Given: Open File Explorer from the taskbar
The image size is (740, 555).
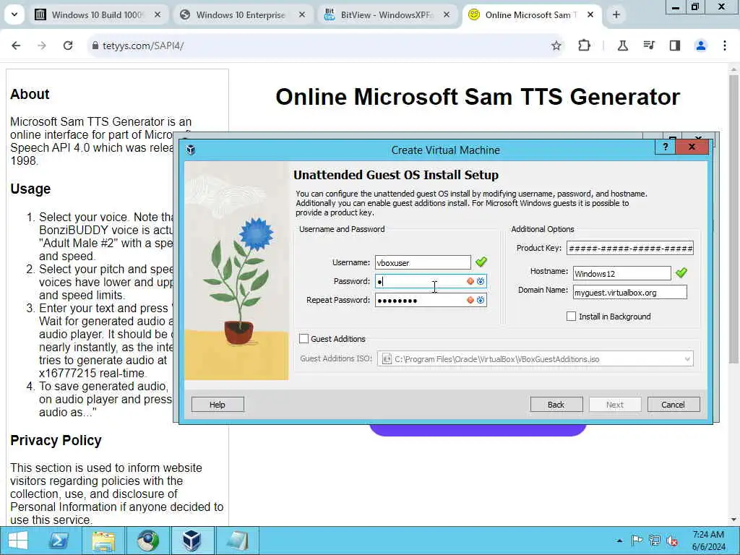Looking at the screenshot, I should coord(103,541).
